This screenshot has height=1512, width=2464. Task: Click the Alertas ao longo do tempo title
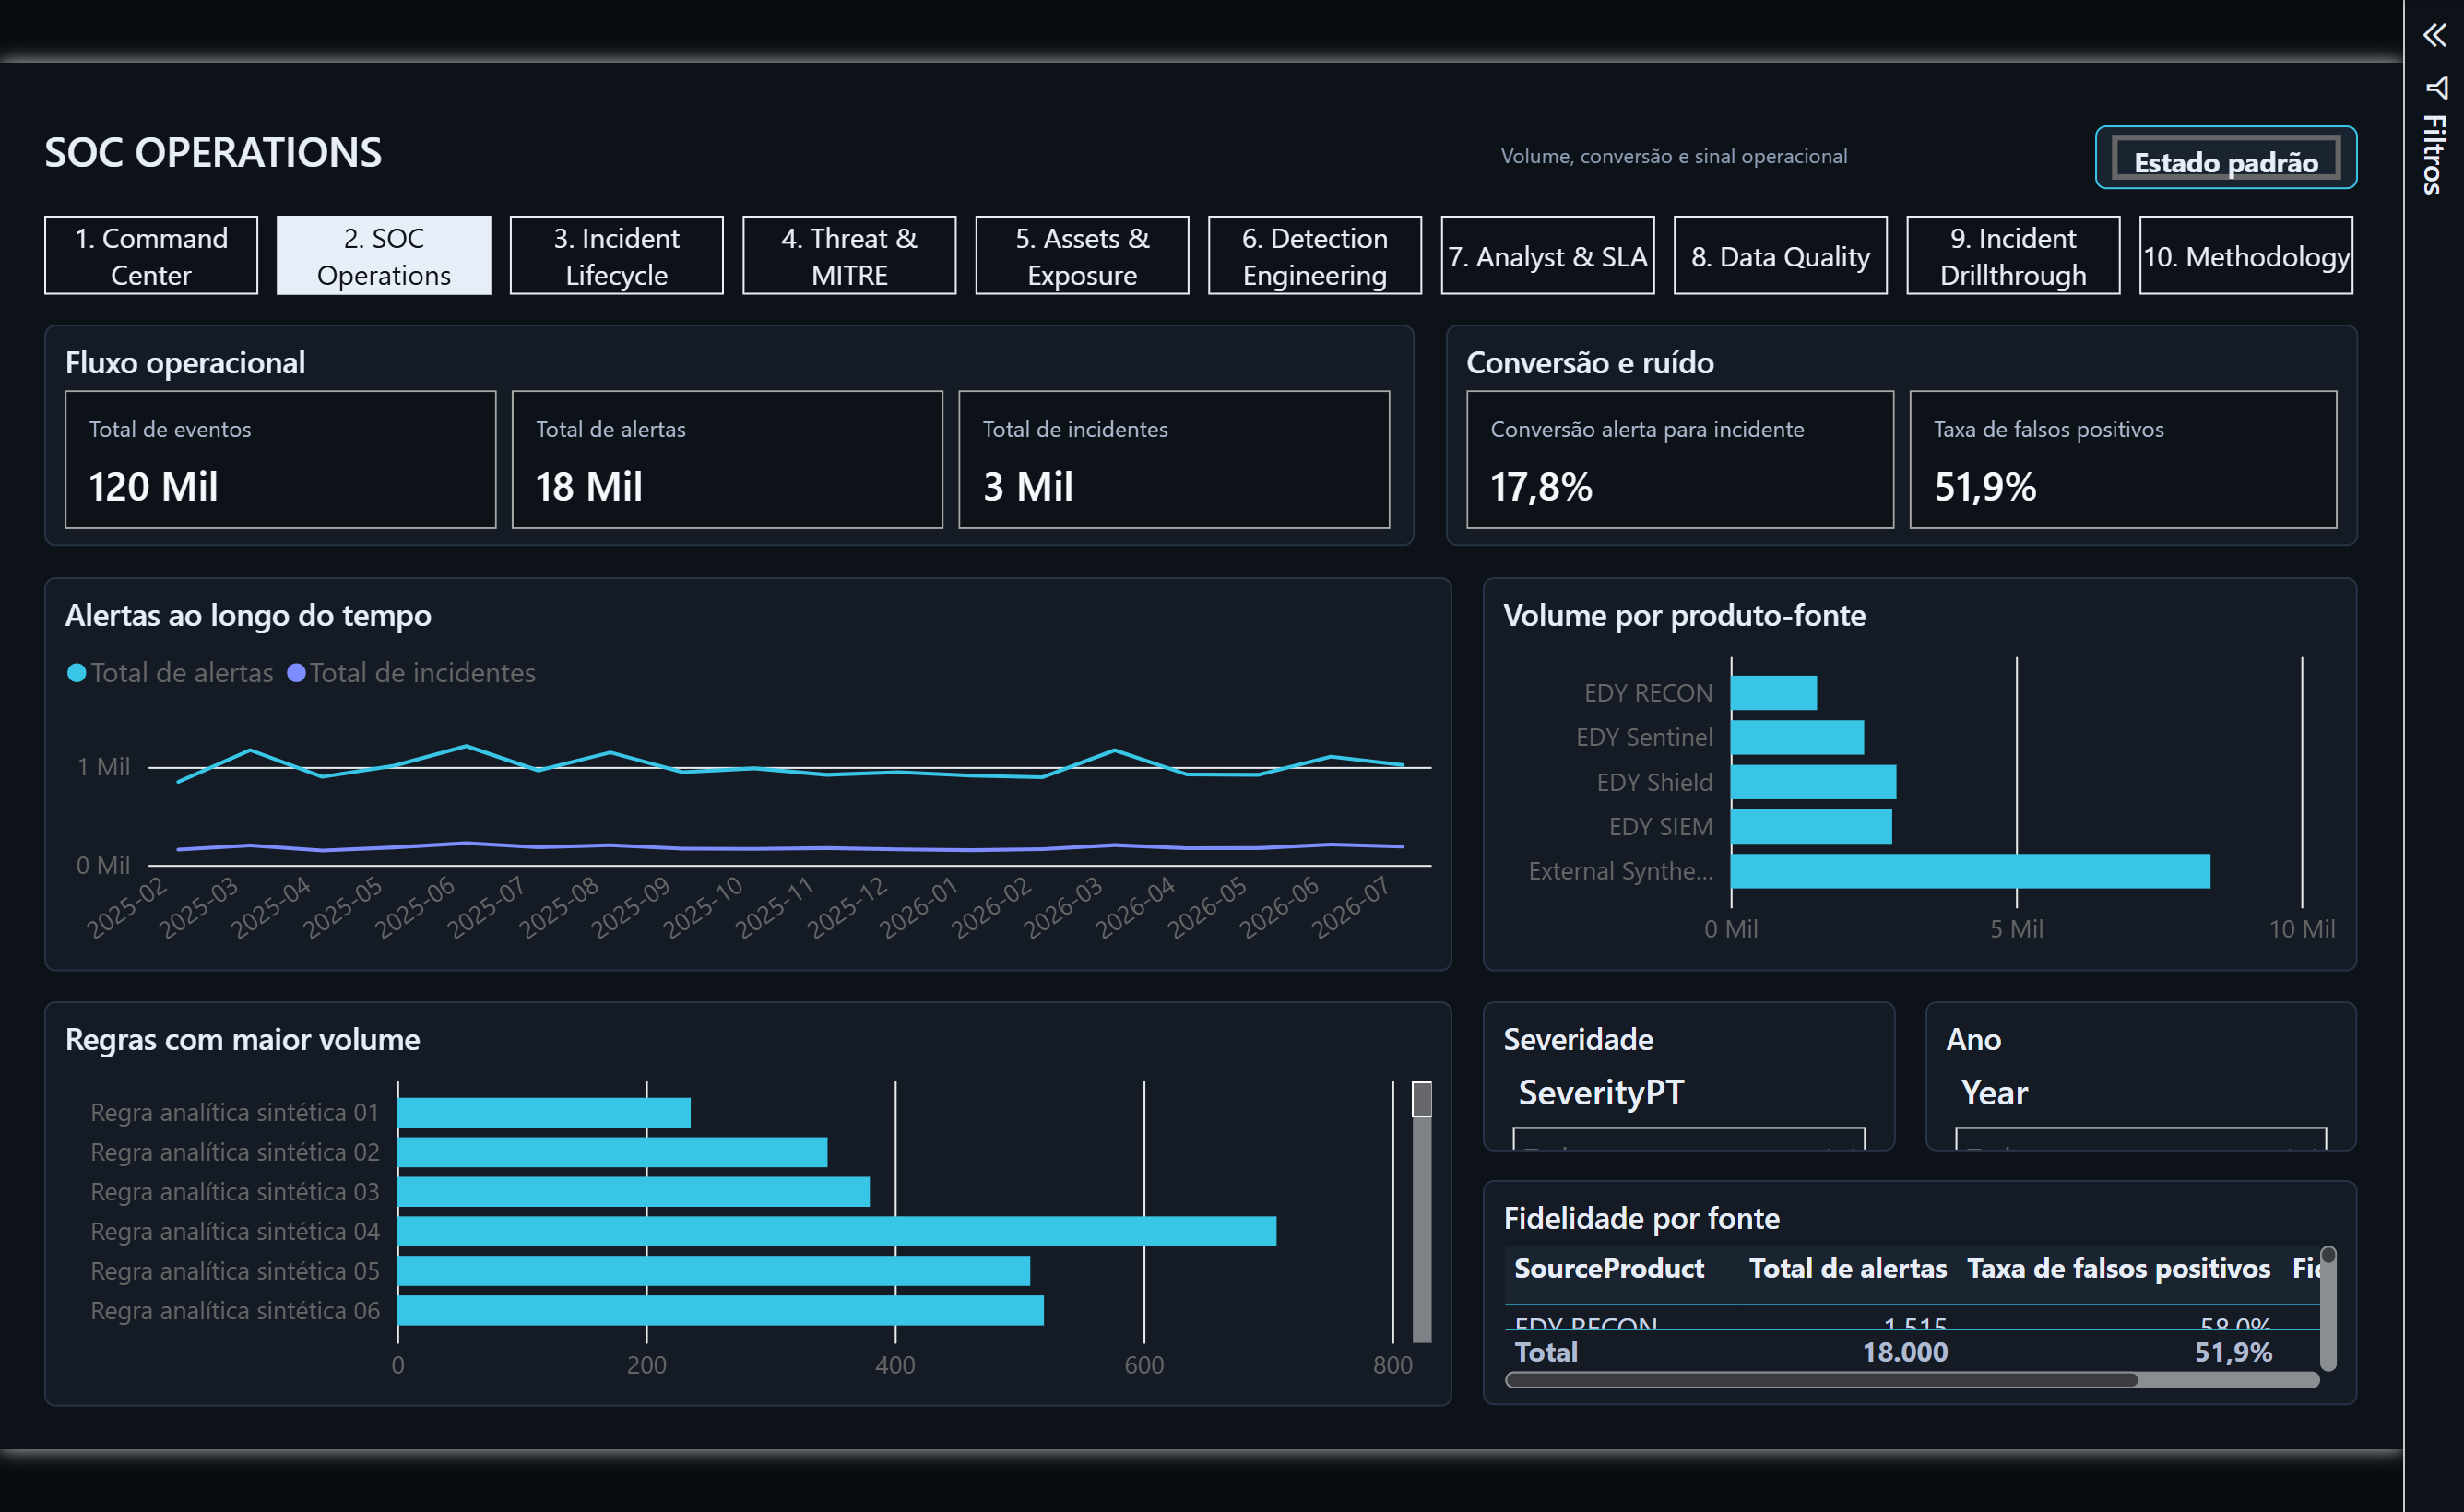coord(248,615)
